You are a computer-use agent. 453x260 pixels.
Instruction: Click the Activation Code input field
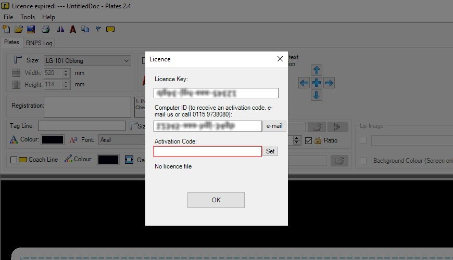207,151
